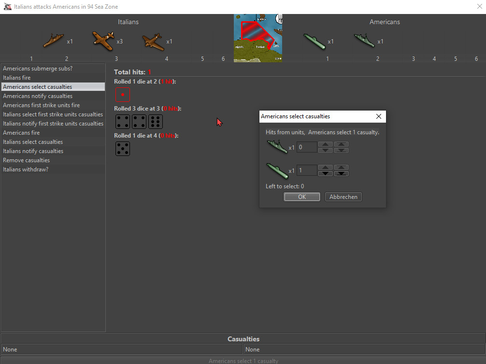Image resolution: width=486 pixels, height=364 pixels.
Task: Confirm casualty selection with OK
Action: pos(302,197)
